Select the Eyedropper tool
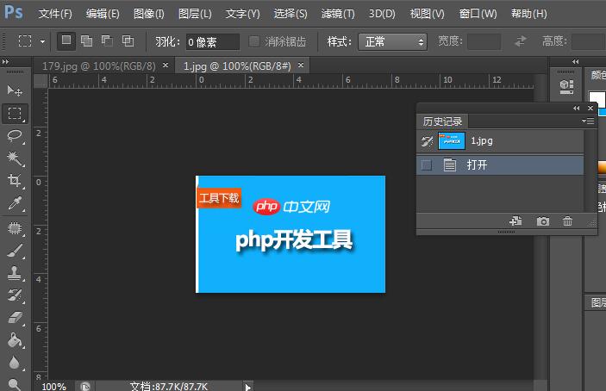Viewport: 606px width, 391px height. point(15,204)
